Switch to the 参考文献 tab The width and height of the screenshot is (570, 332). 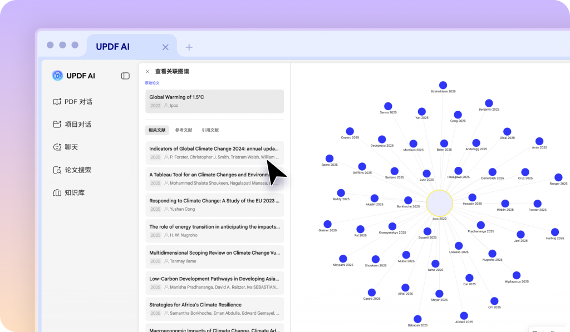click(x=184, y=130)
